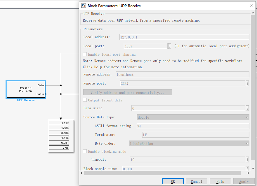Click Verify address and port connectivity
The width and height of the screenshot is (257, 186).
click(127, 92)
